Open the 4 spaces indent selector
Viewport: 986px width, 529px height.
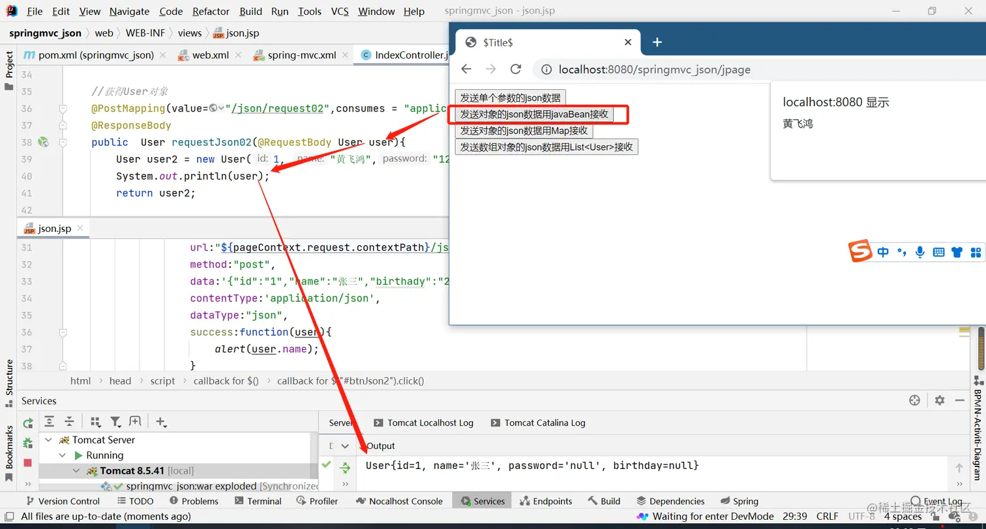click(903, 517)
